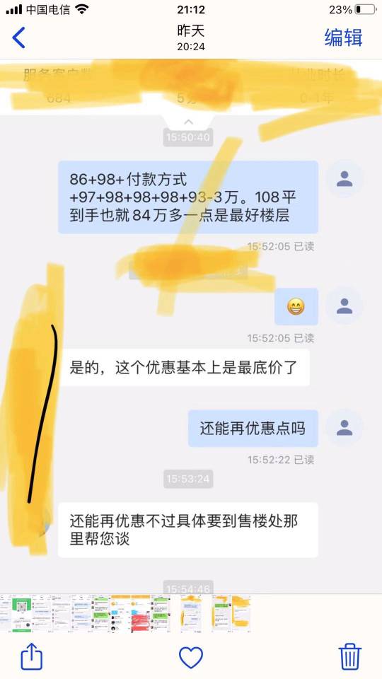The height and width of the screenshot is (679, 382).
Task: Open first thumbnail in photo strip
Action: [5, 613]
